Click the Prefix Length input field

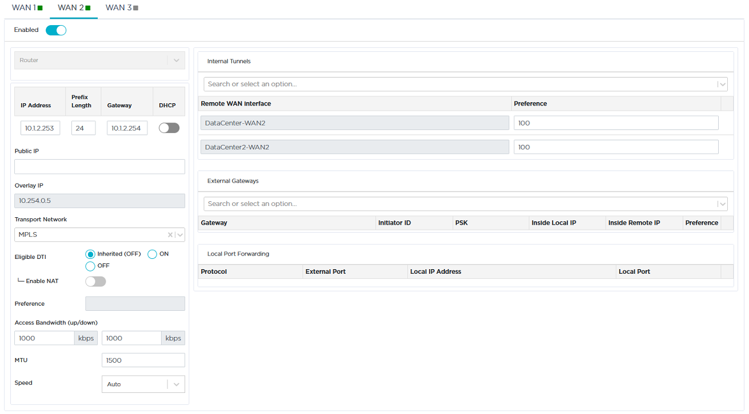(83, 128)
